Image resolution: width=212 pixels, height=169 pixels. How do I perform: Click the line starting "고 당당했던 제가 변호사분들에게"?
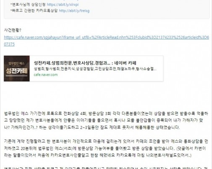click(x=104, y=120)
